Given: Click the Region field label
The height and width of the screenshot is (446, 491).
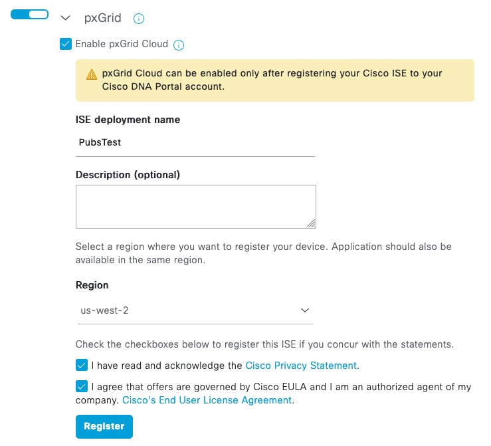Looking at the screenshot, I should (x=92, y=284).
